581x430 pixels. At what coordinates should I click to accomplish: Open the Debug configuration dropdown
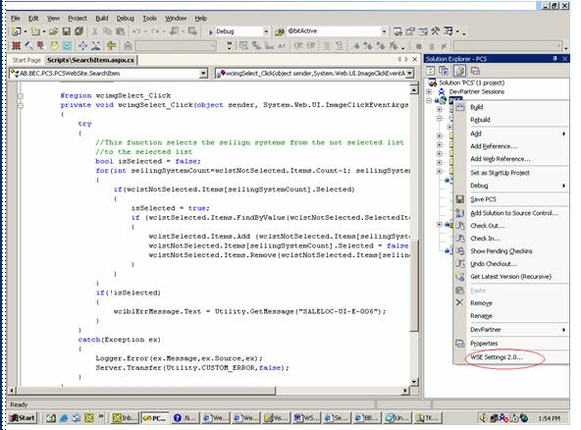coord(266,31)
